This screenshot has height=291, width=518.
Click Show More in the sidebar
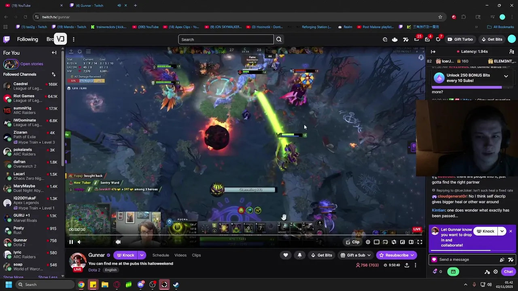coord(13,277)
